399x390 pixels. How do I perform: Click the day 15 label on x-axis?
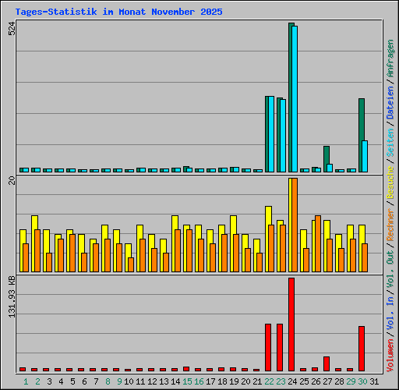tap(187, 381)
